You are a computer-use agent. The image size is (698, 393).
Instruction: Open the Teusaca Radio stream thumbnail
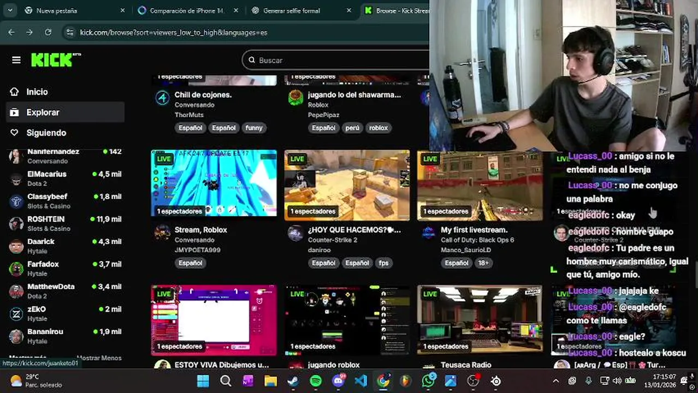coord(480,320)
